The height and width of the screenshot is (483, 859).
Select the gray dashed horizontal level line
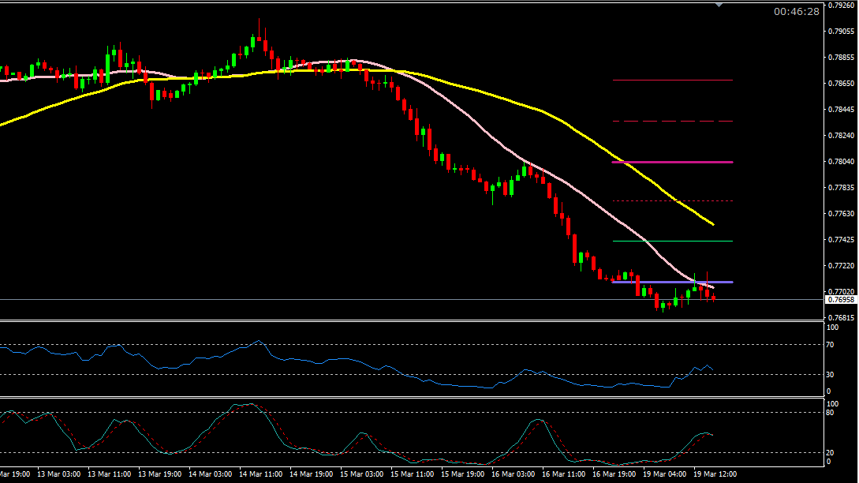pyautogui.click(x=672, y=121)
